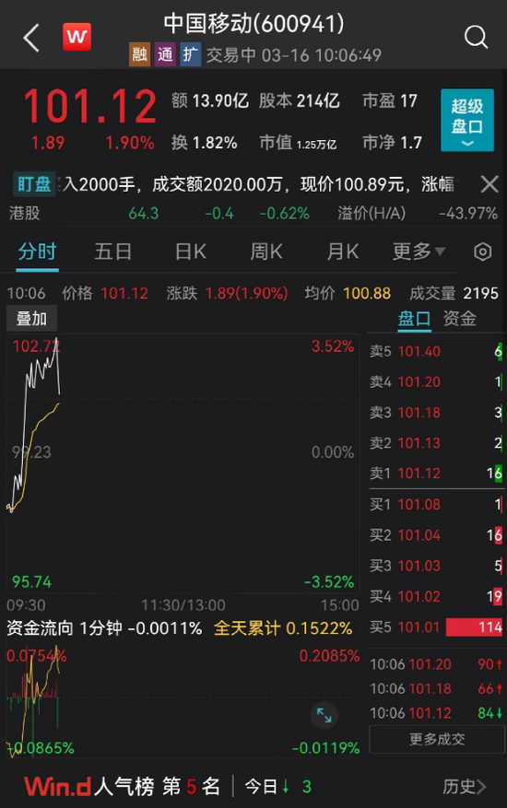Switch order panel to 资金
The width and height of the screenshot is (507, 808).
coord(459,319)
